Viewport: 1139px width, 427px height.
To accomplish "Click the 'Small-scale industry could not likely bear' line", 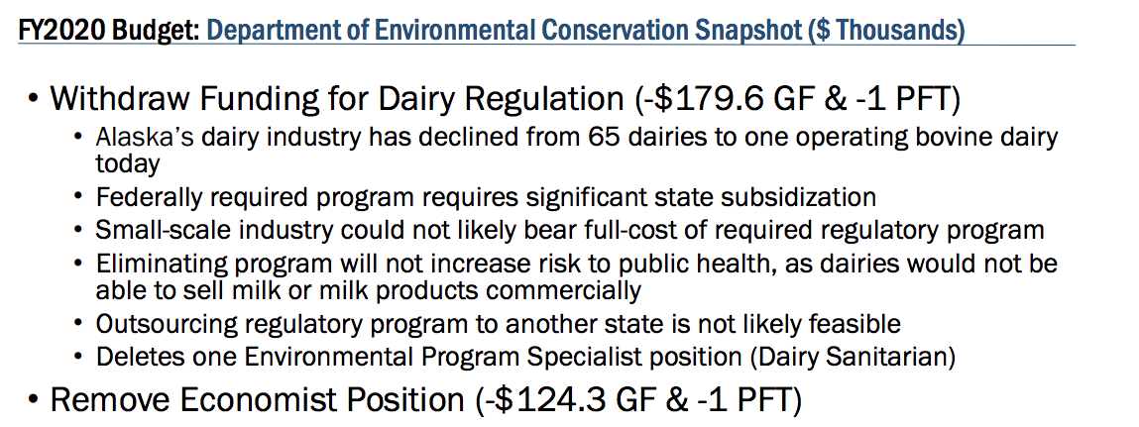I will pyautogui.click(x=569, y=230).
